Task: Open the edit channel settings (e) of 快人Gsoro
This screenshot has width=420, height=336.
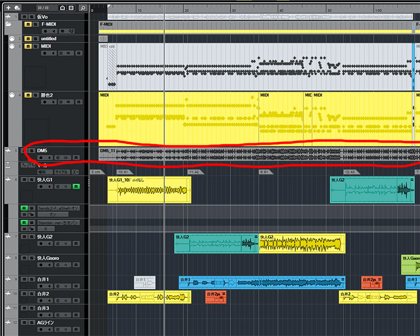Action: pyautogui.click(x=58, y=265)
